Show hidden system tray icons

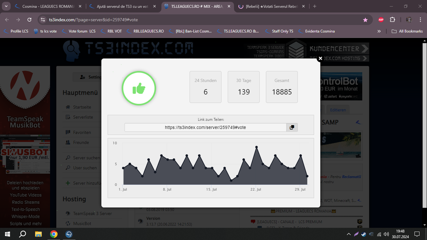point(349,234)
